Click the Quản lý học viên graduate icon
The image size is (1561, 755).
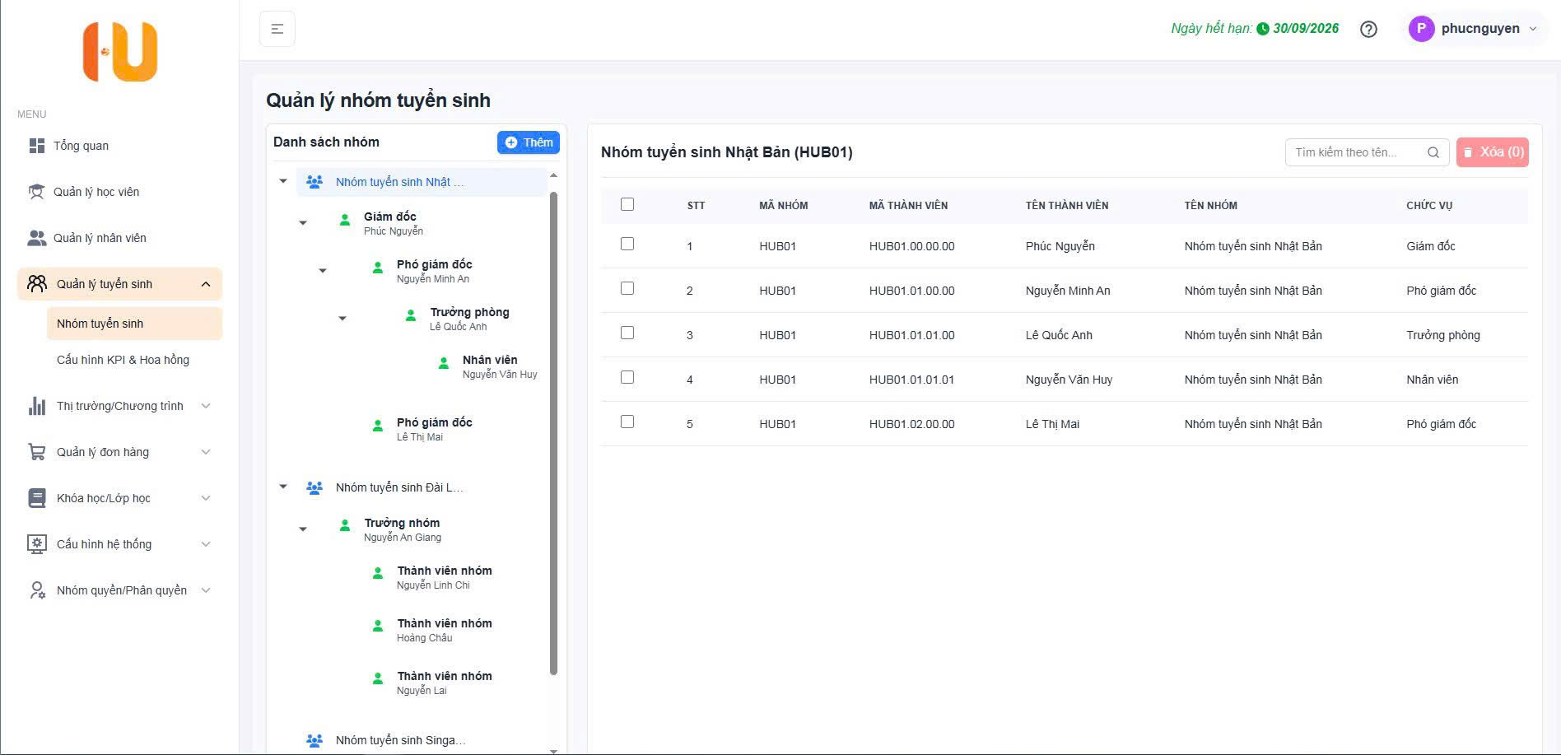point(36,192)
